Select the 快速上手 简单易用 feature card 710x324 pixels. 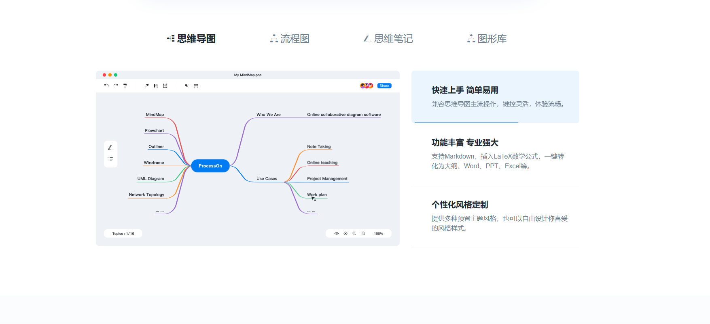495,97
